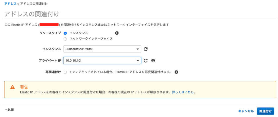Screen dimensions: 278x117
Task: Open the instance dropdown arrow
Action: pyautogui.click(x=138, y=49)
